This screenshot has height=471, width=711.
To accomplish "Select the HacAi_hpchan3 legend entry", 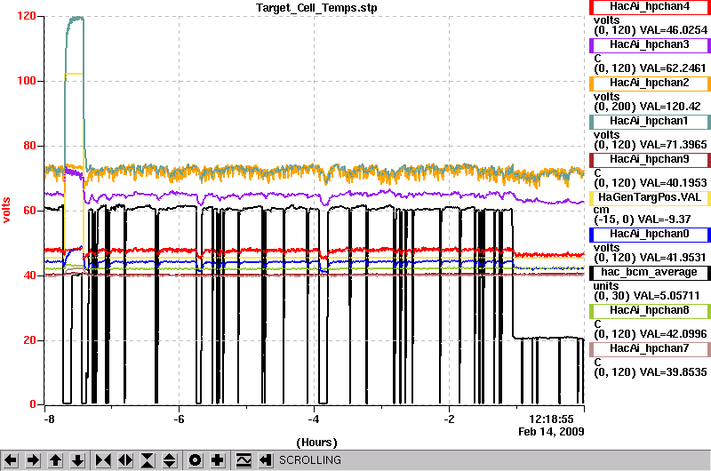I will click(x=650, y=45).
